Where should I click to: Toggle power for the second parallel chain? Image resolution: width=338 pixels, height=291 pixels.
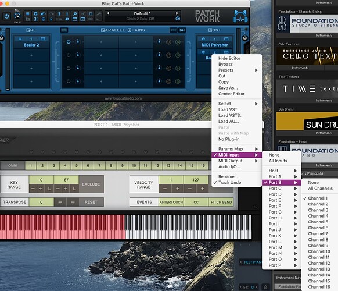(x=69, y=55)
